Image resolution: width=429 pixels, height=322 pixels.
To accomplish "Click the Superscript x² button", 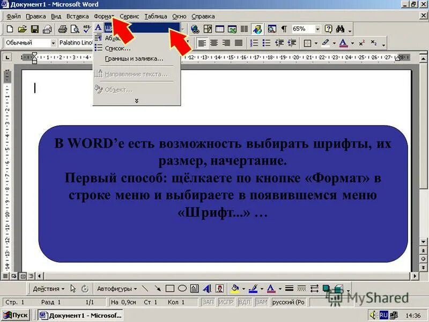I will point(361,43).
